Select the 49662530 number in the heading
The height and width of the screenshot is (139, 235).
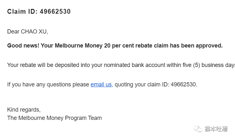[x=55, y=11]
